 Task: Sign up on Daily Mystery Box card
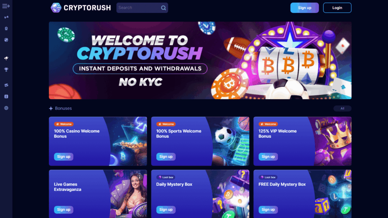166,210
